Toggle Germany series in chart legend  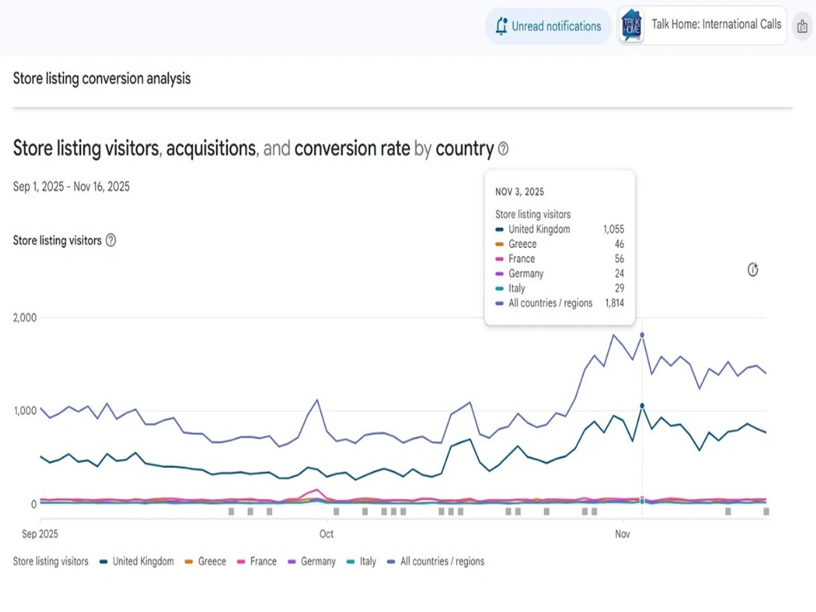[312, 562]
